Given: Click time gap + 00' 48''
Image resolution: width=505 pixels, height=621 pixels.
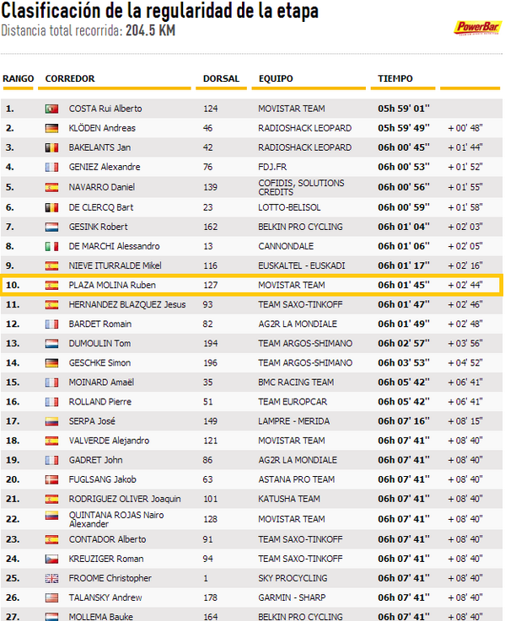Looking at the screenshot, I should 465,128.
